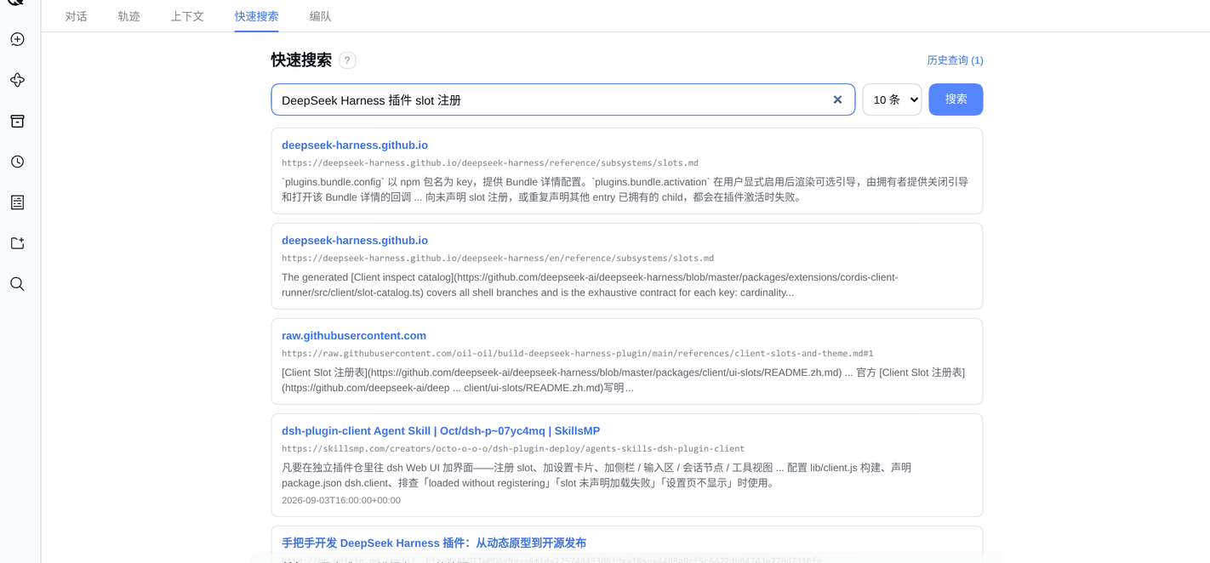Click the new conversation plus-bubble icon in sidebar

pos(17,39)
